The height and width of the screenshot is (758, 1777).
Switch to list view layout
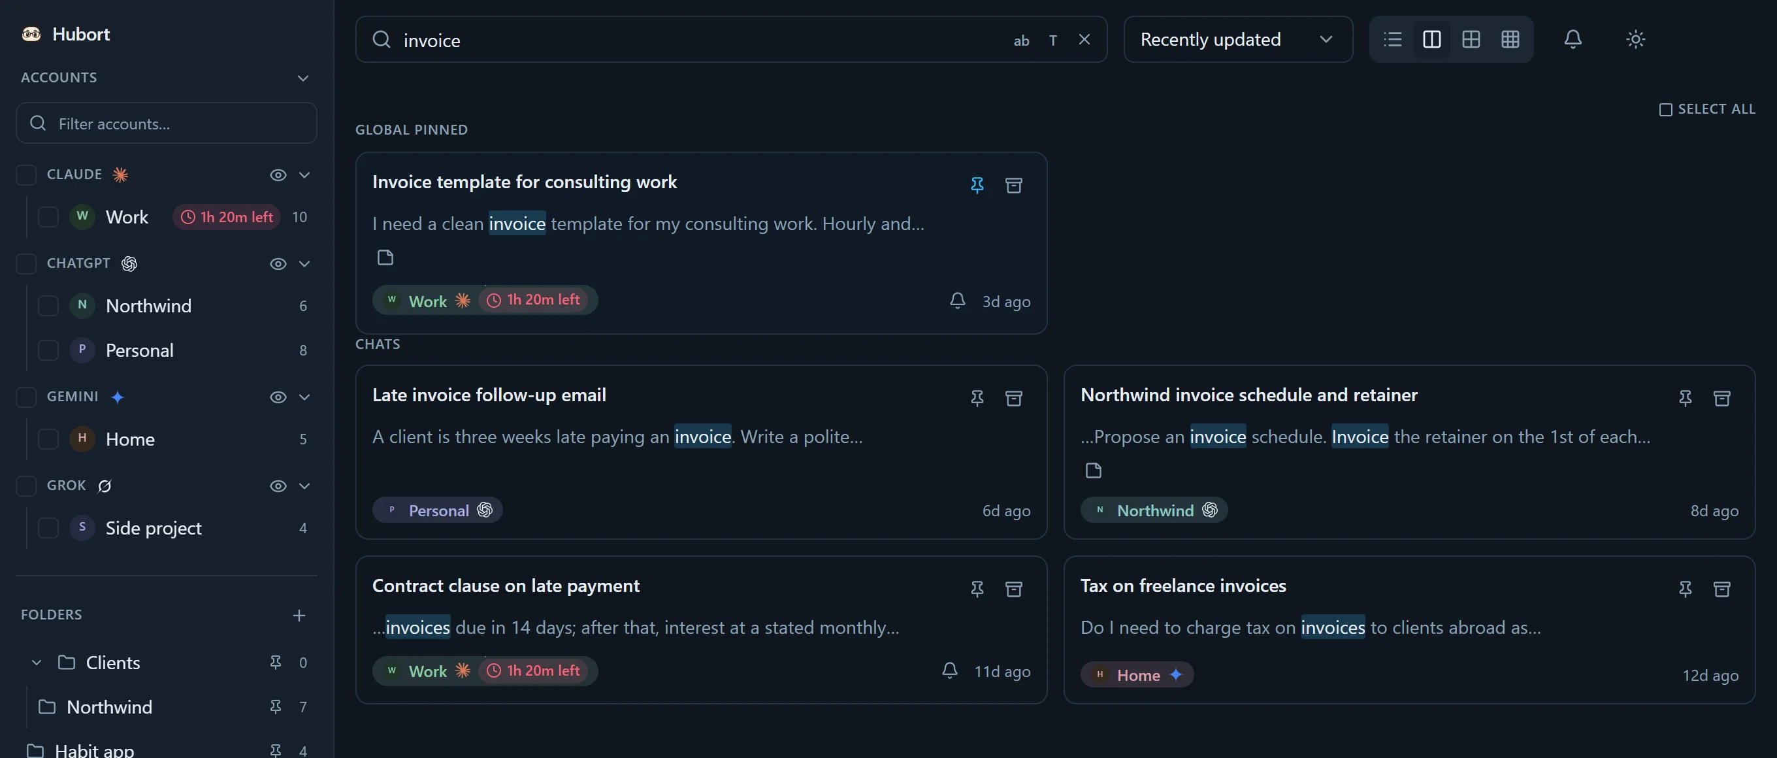(x=1392, y=39)
